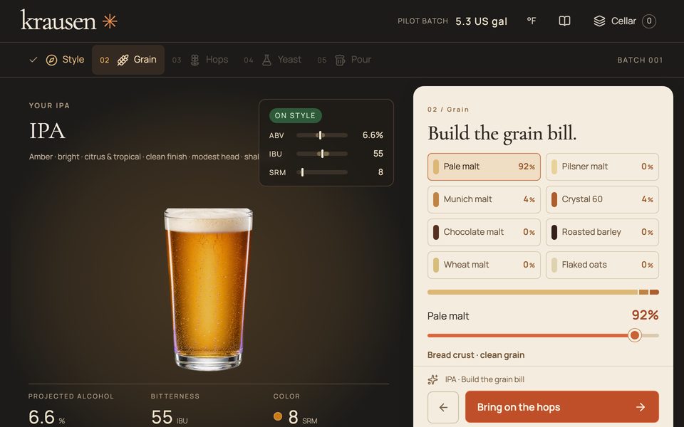Viewport: 684px width, 427px height.
Task: Click the Roasted barley color swatch
Action: (554, 232)
